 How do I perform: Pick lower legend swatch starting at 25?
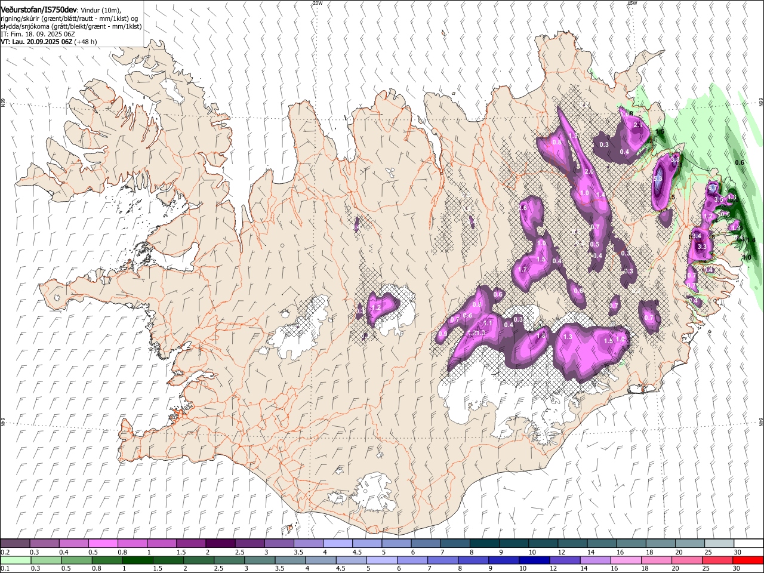pos(717,560)
